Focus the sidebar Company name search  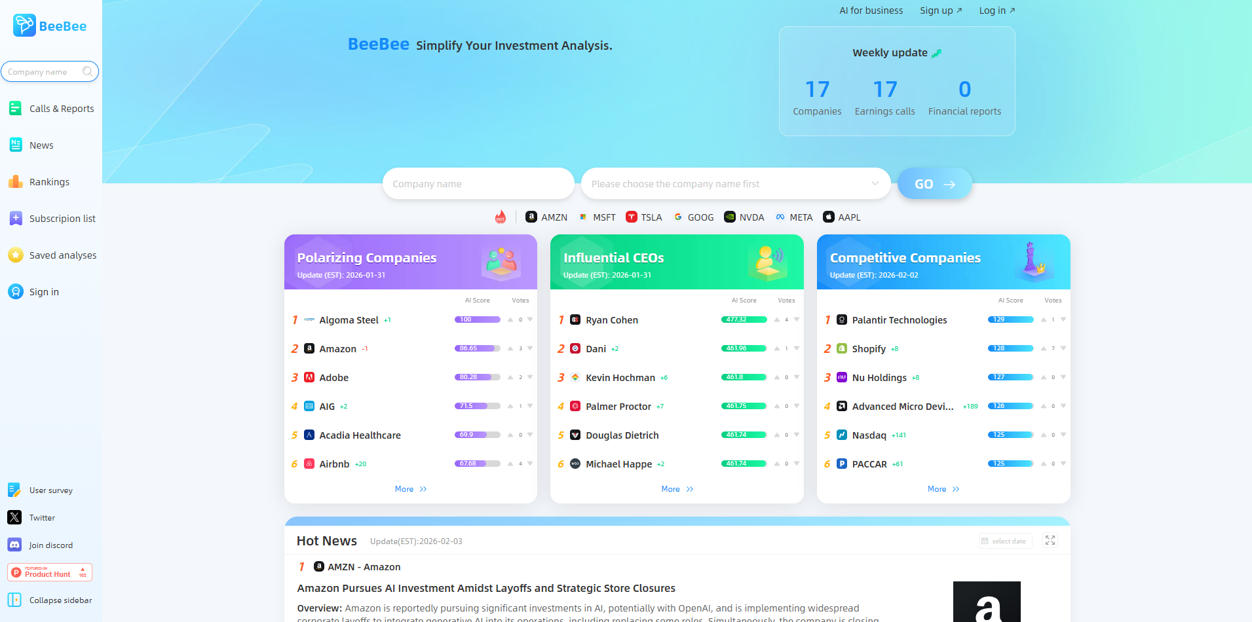click(50, 71)
